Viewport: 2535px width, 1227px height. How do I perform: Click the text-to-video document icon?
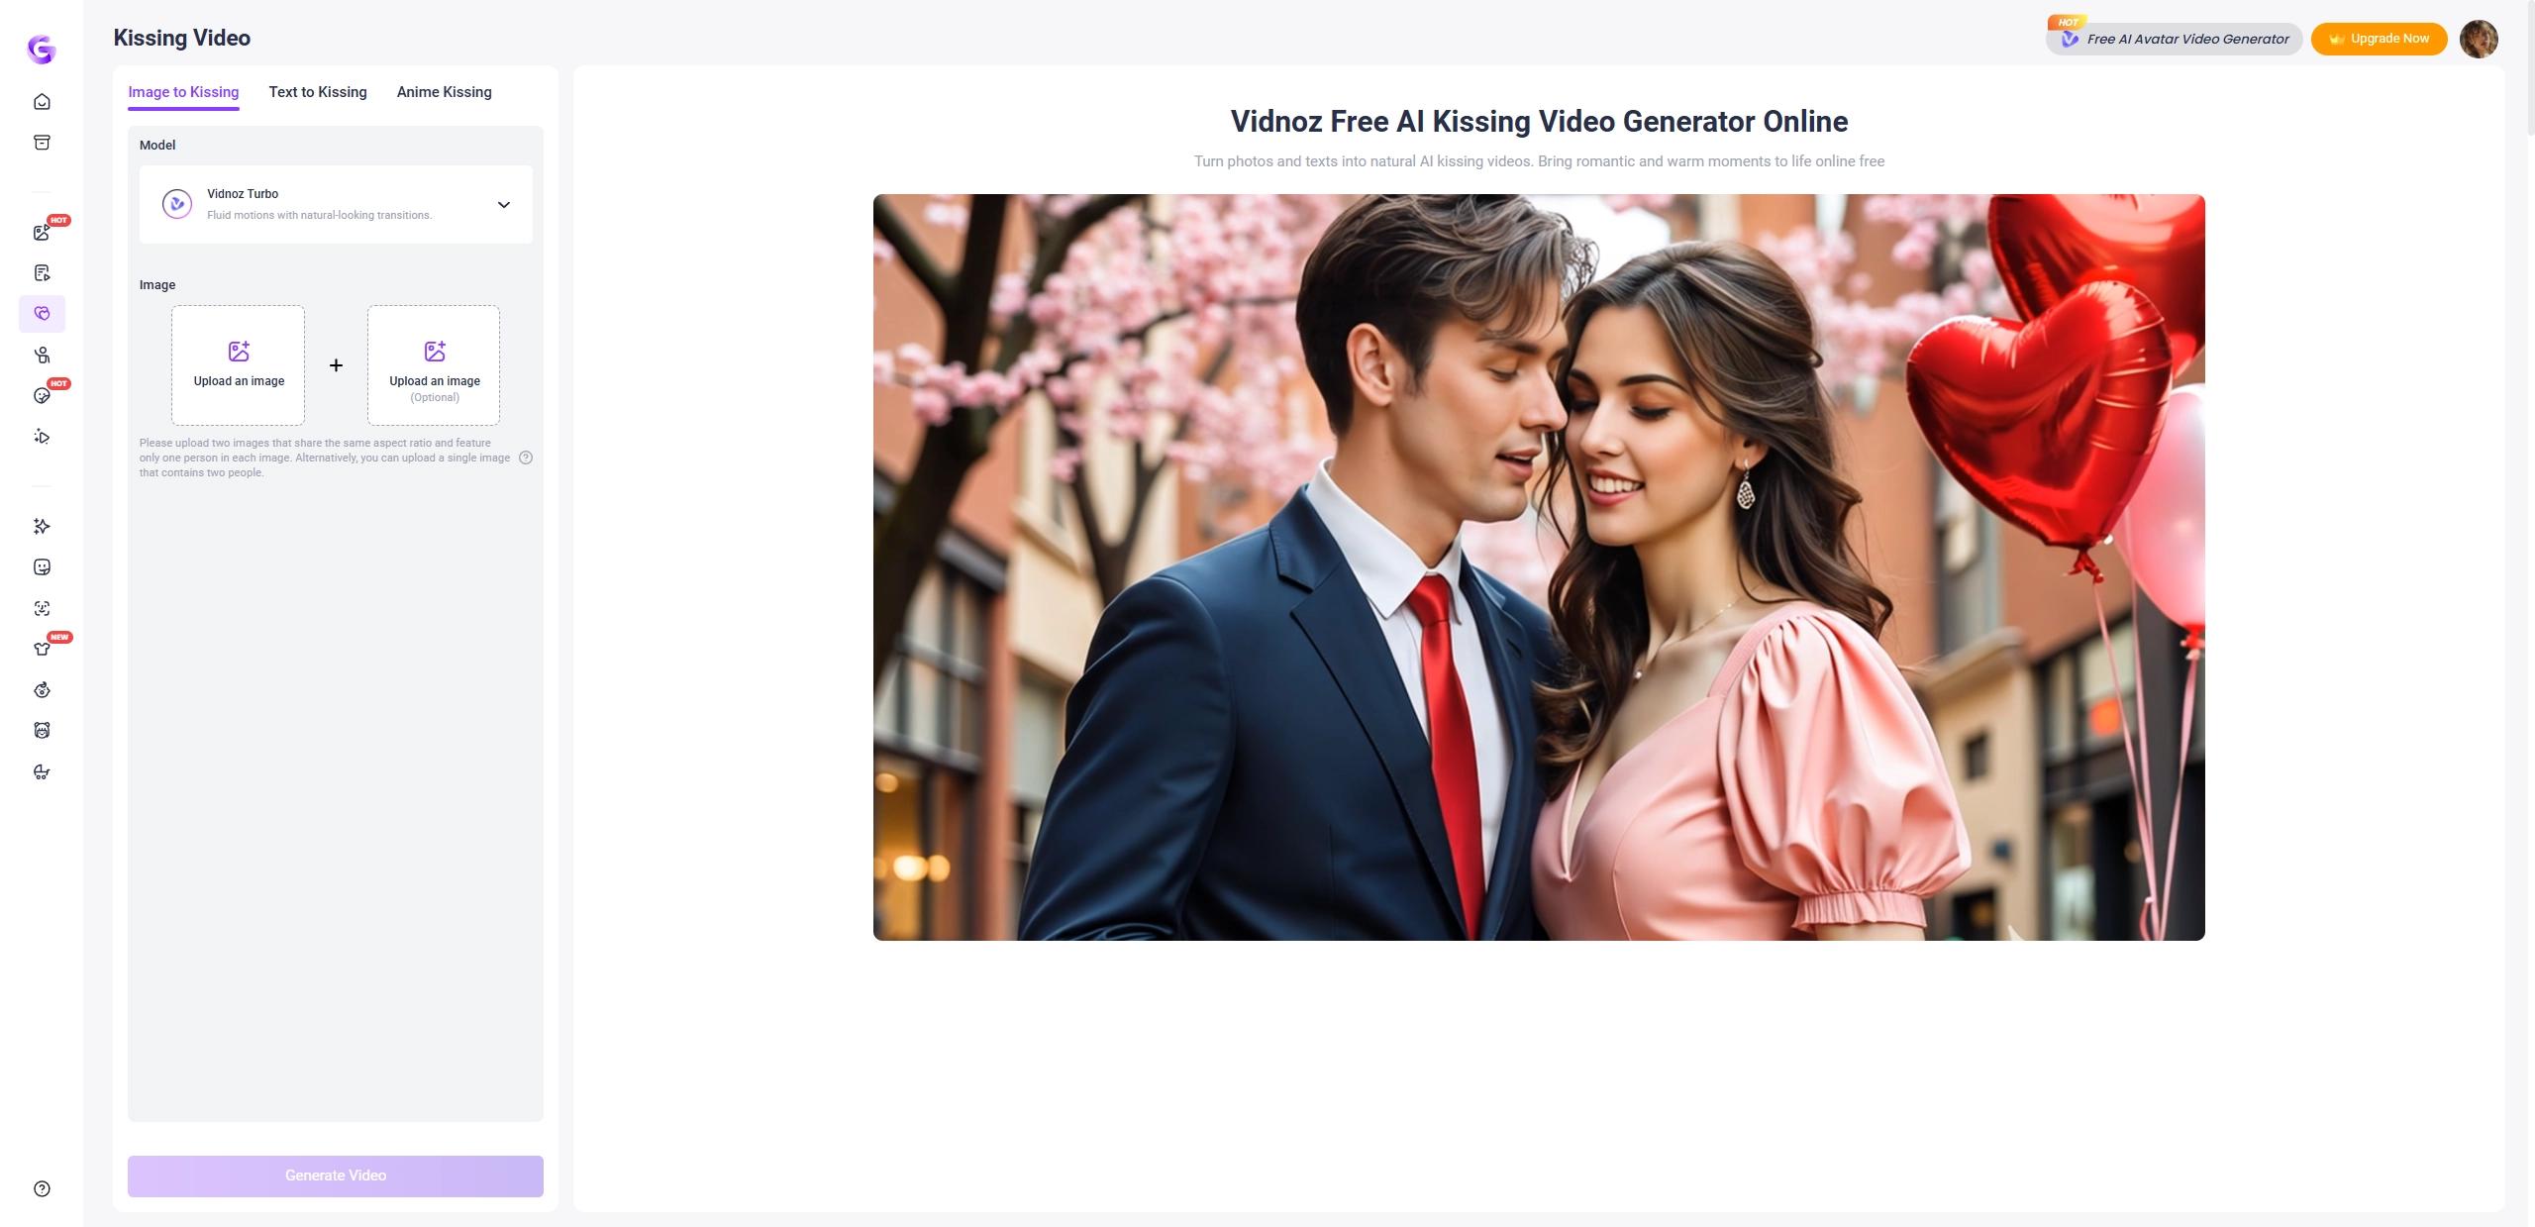pos(42,273)
